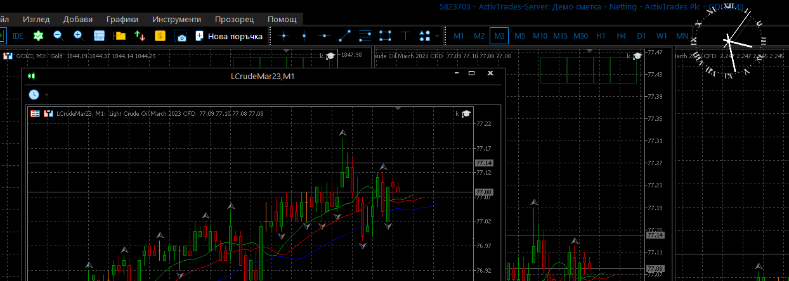Click the 77.14 price level label in LCrudeMar23 chart

click(x=483, y=163)
